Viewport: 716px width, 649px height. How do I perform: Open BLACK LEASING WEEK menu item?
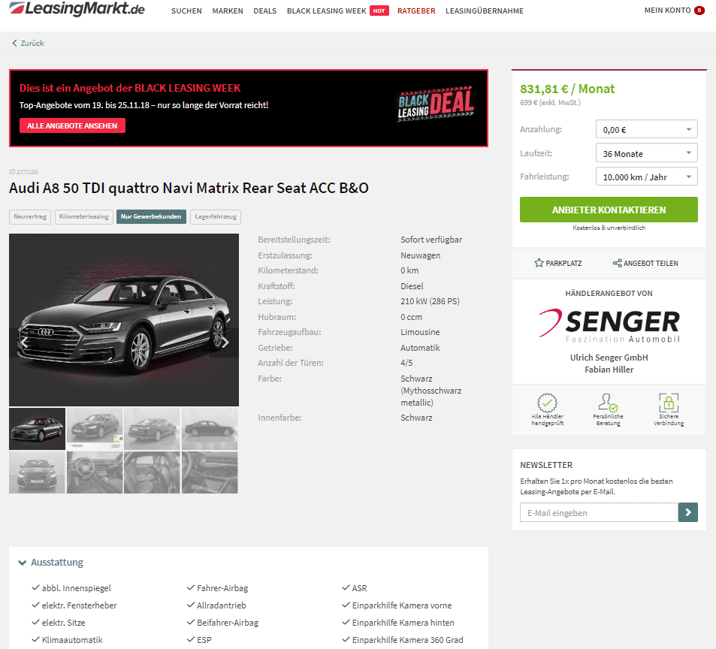[x=327, y=11]
